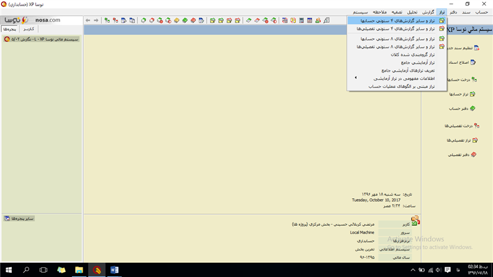Open Word from the Windows taskbar
Screen dimensions: 493x277
114,270
